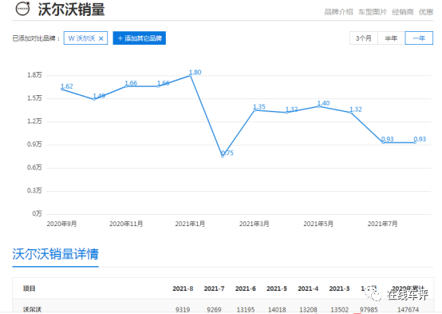Click the 147674 cumulative sales cell

[408, 310]
